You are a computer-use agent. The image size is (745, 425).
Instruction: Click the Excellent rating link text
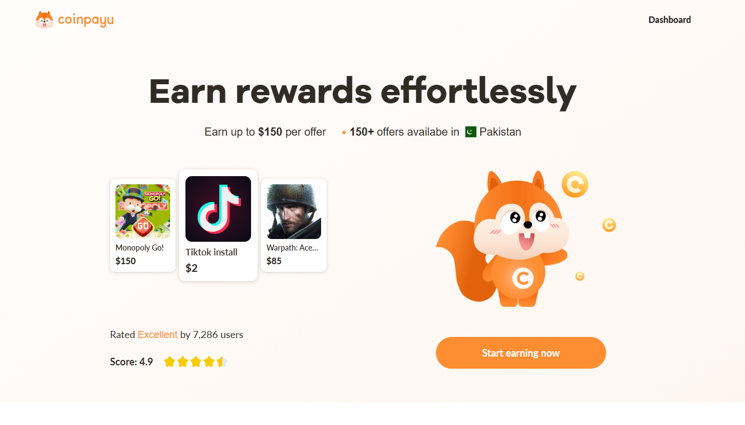click(158, 335)
